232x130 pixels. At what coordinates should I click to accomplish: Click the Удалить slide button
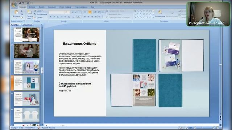38,18
